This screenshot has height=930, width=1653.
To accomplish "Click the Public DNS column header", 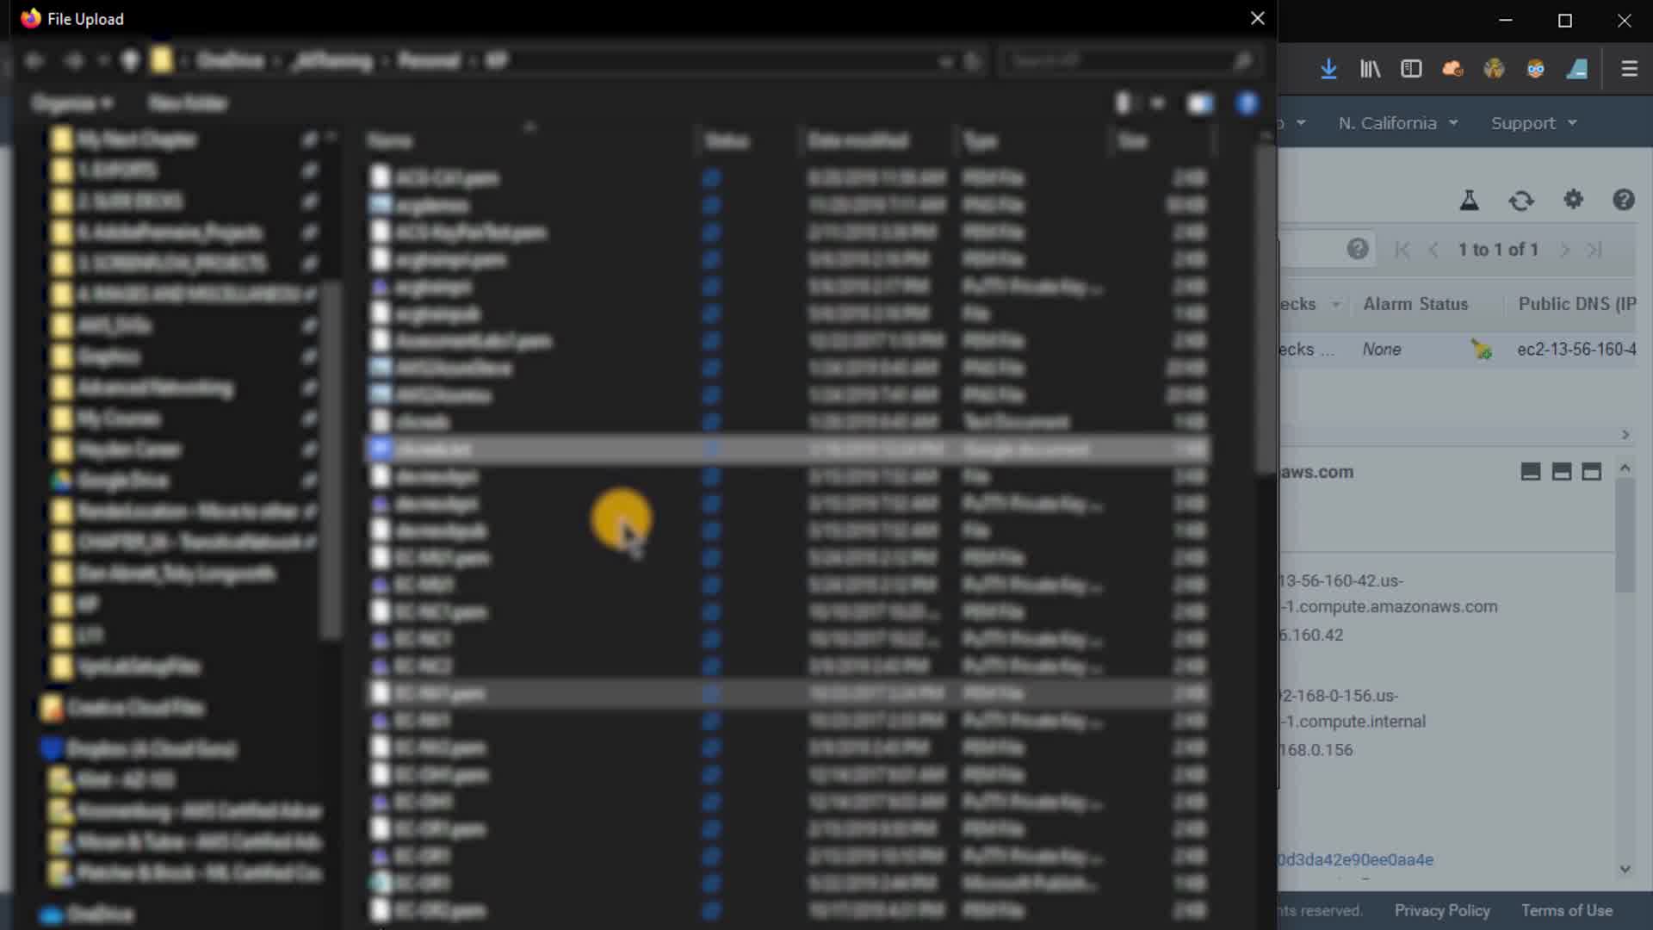I will click(1576, 304).
